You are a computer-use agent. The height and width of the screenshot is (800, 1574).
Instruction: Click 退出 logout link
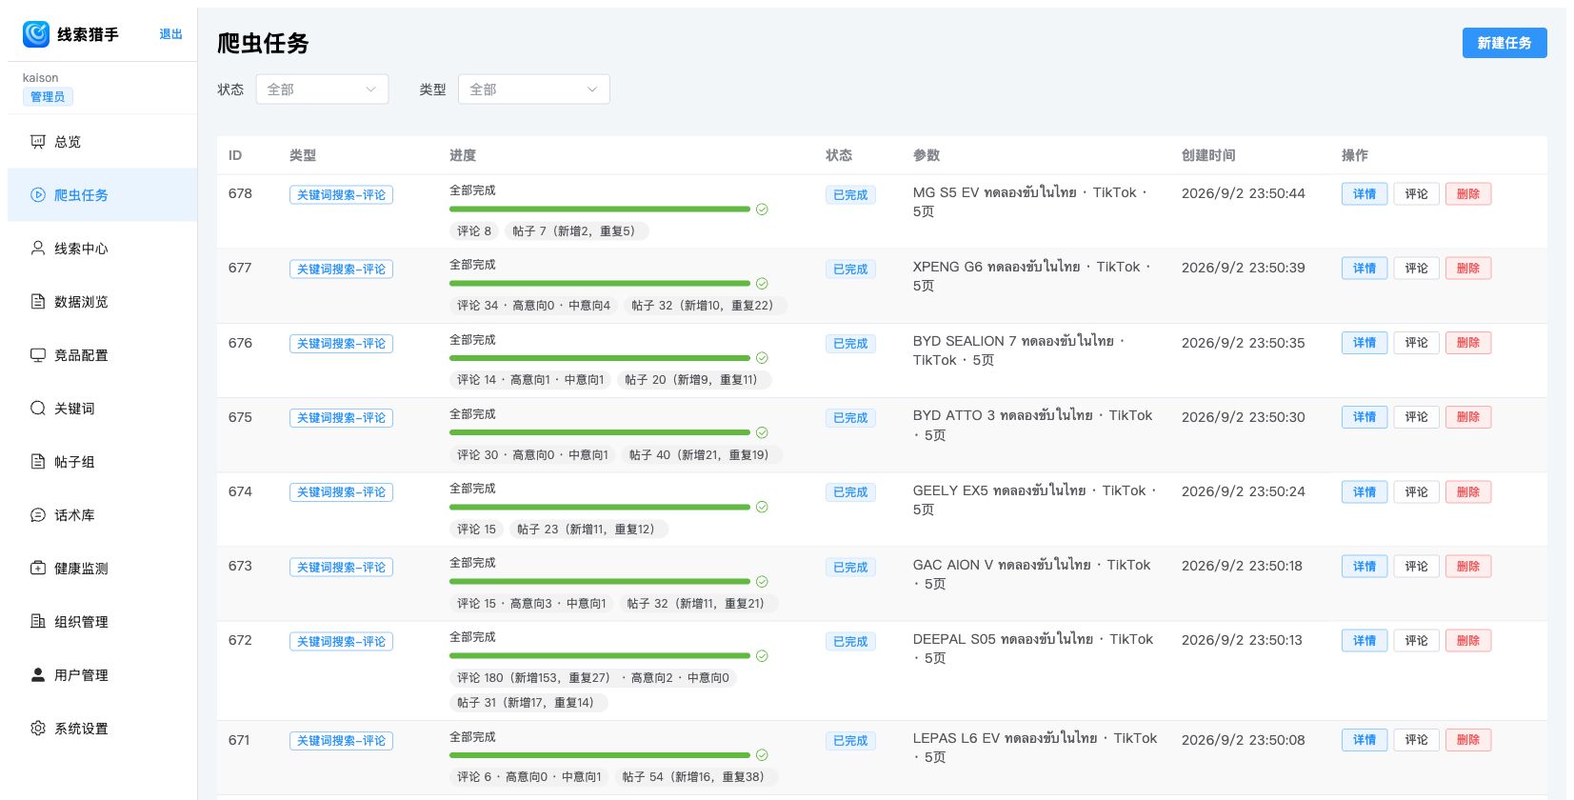[170, 34]
